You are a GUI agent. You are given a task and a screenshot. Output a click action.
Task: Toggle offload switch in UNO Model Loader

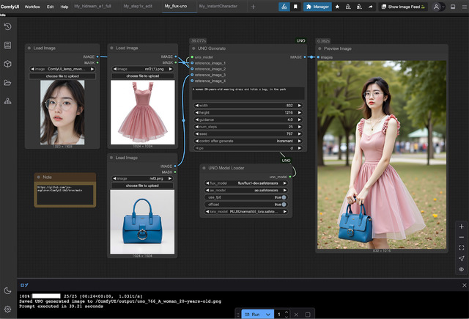[284, 205]
